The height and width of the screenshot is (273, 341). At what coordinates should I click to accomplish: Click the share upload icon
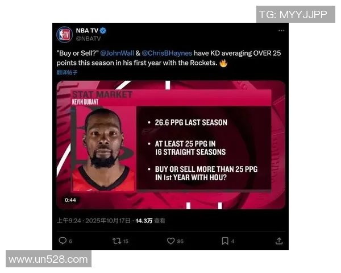point(279,241)
